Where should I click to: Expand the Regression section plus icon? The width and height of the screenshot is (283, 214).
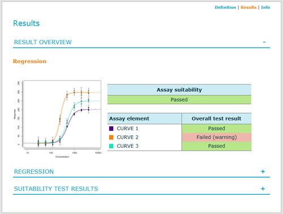click(263, 172)
